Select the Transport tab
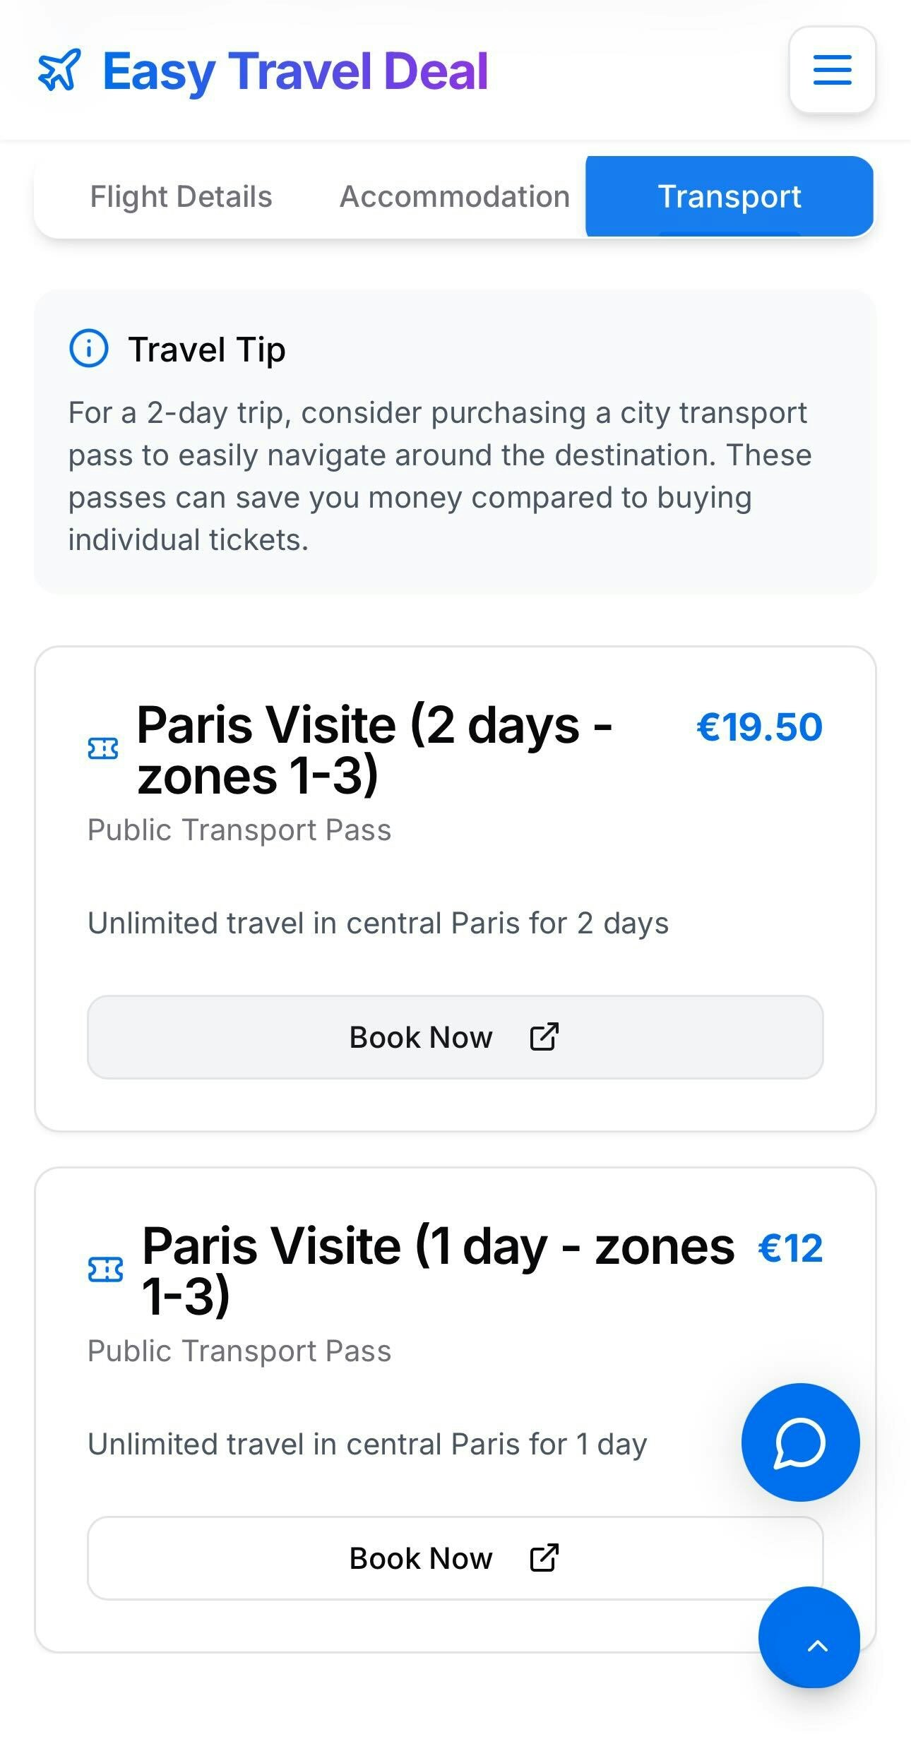 730,196
